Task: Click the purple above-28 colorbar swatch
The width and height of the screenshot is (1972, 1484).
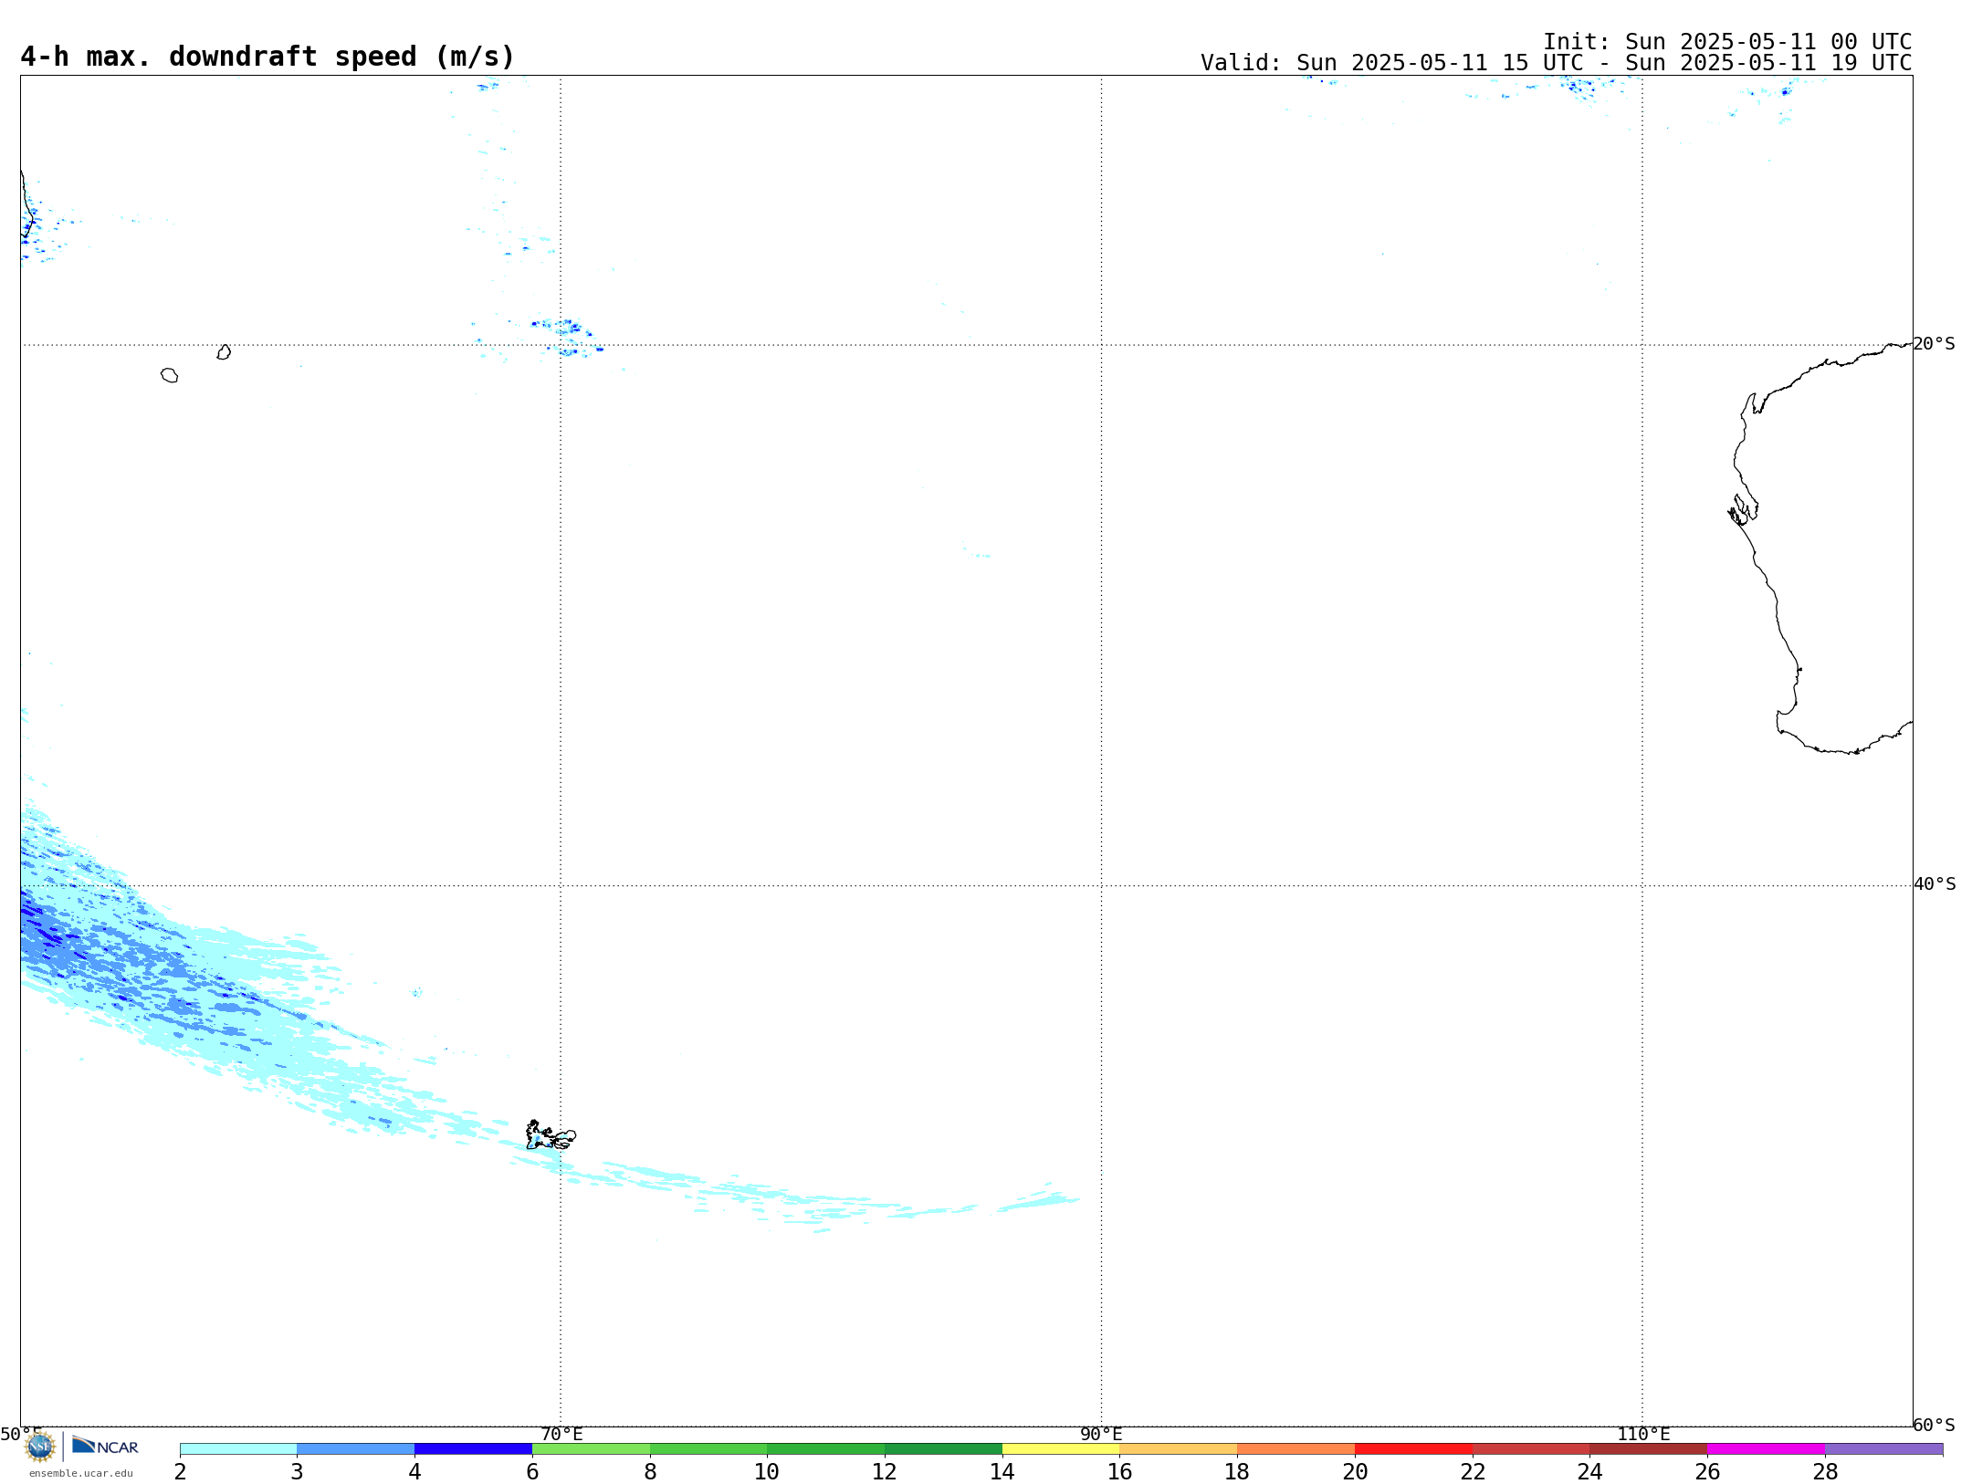Action: [1884, 1449]
